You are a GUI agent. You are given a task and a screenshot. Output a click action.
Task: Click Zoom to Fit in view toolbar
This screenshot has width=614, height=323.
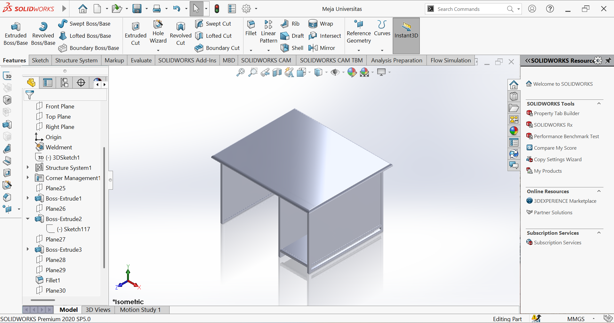[x=240, y=73]
